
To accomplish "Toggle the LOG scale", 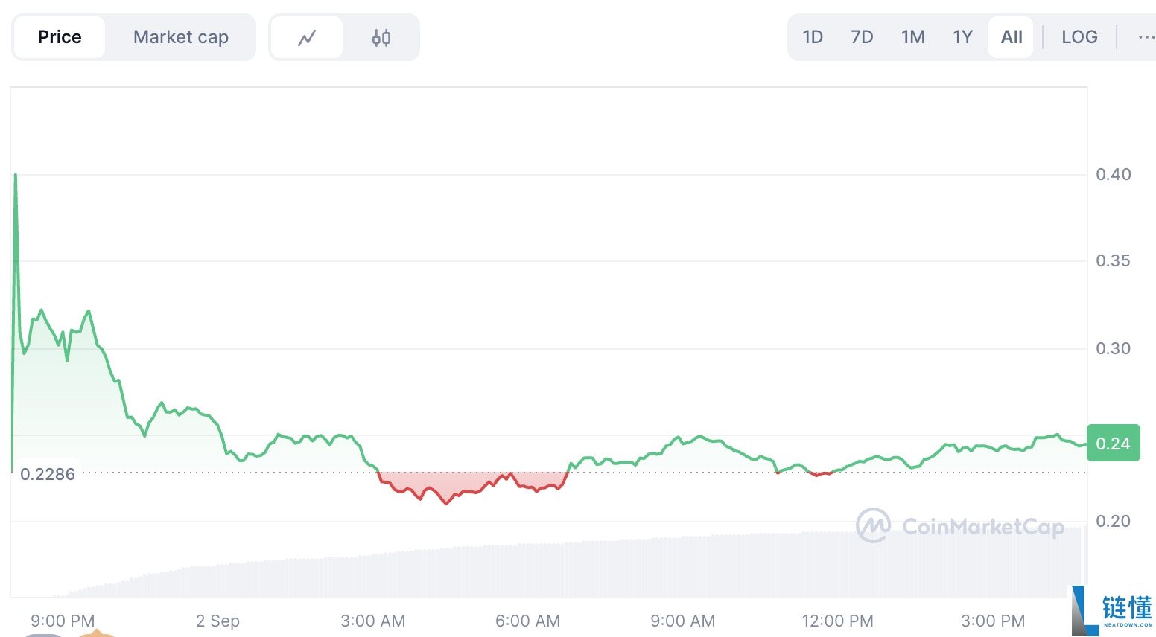I will point(1079,37).
